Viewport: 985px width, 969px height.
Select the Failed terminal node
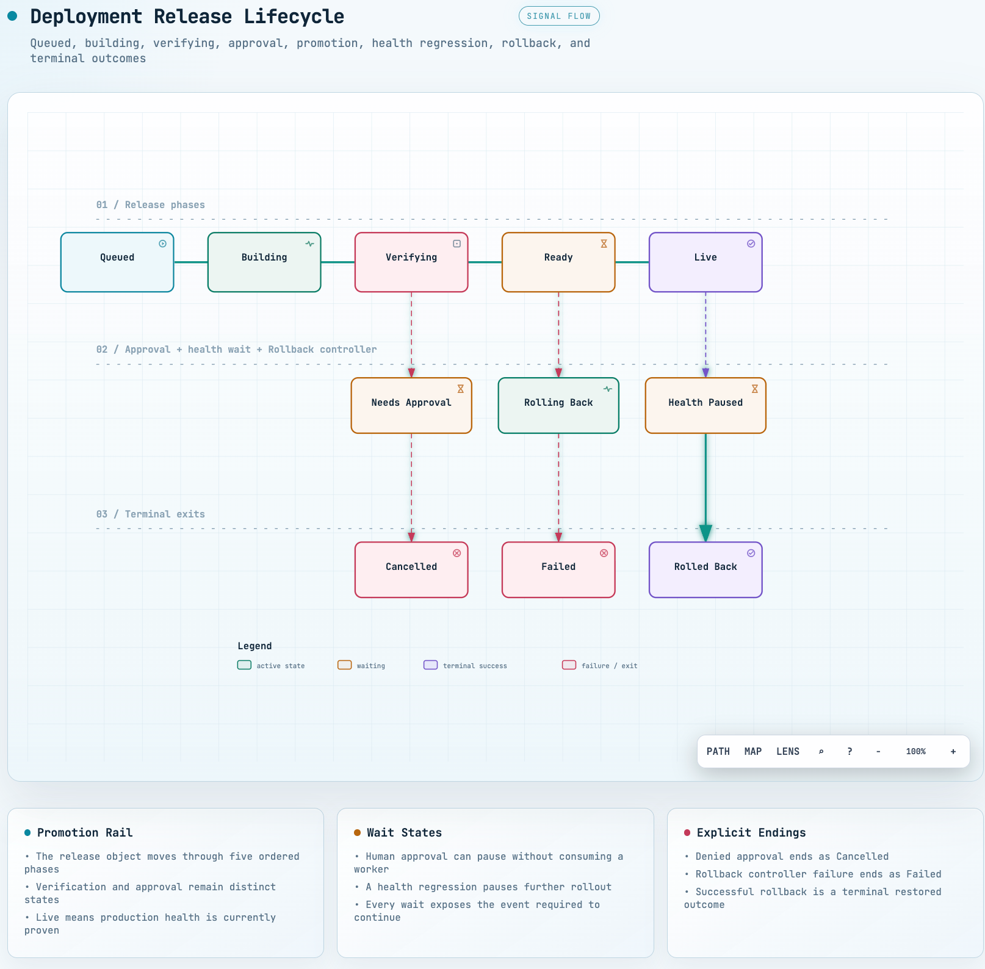[558, 570]
